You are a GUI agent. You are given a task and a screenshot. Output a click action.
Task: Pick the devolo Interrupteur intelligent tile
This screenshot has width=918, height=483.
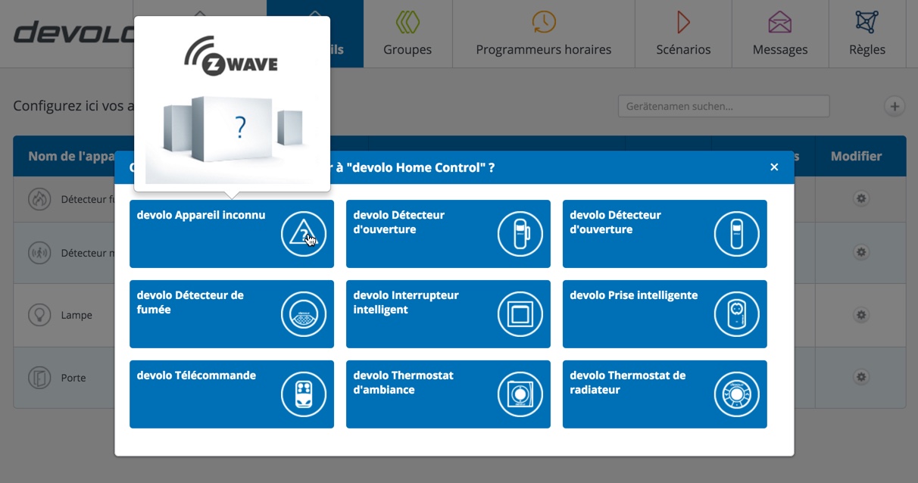(x=448, y=313)
